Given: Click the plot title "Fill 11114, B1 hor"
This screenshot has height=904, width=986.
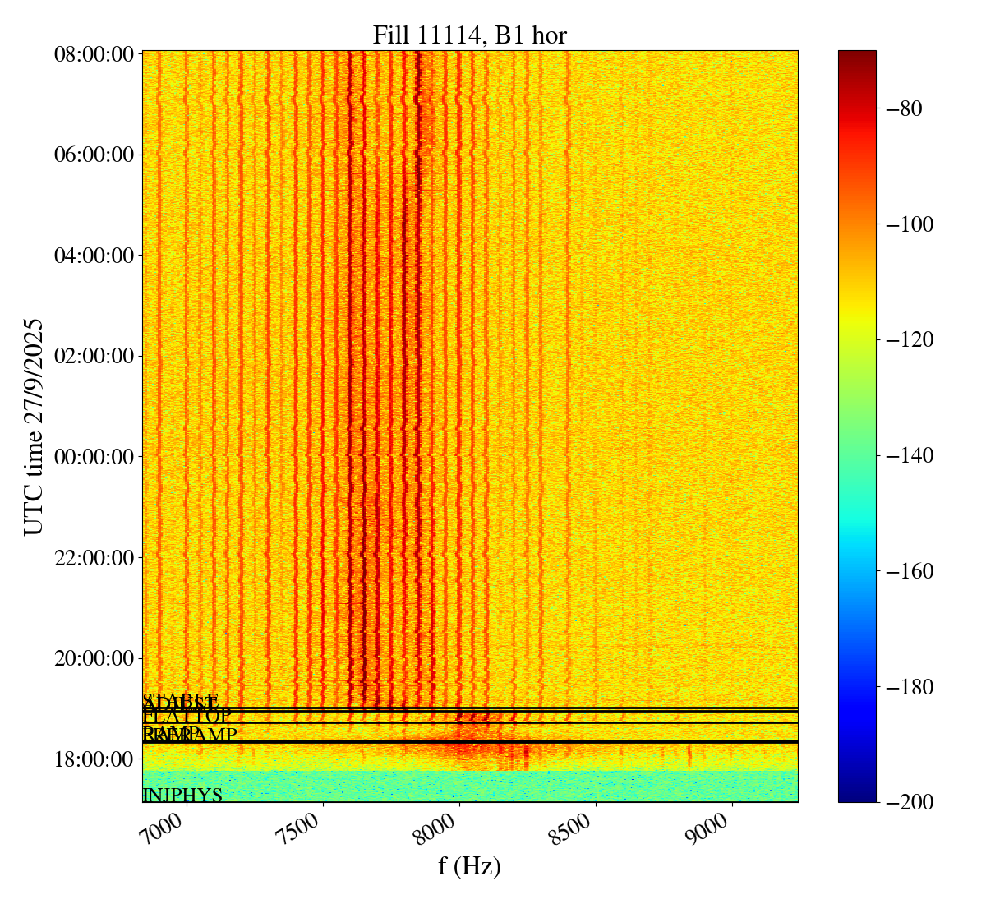Looking at the screenshot, I should point(469,35).
